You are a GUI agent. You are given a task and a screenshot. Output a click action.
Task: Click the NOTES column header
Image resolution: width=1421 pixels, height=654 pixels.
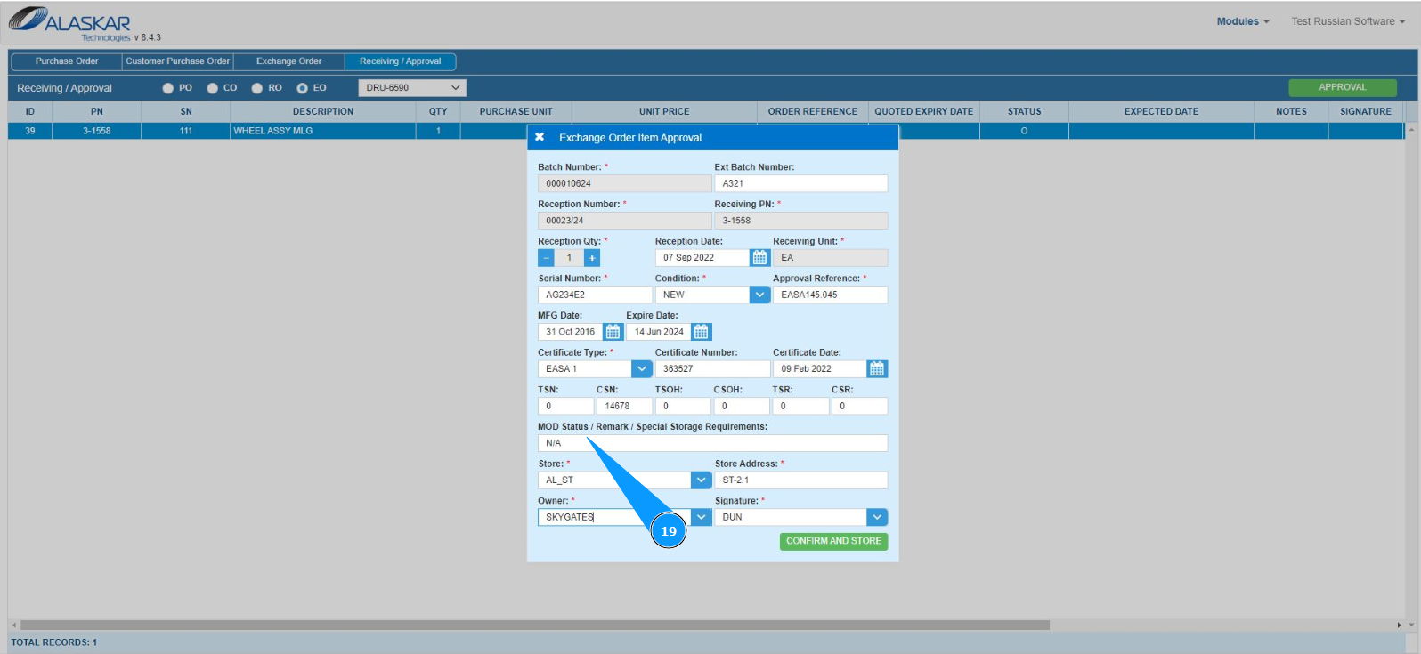1291,112
